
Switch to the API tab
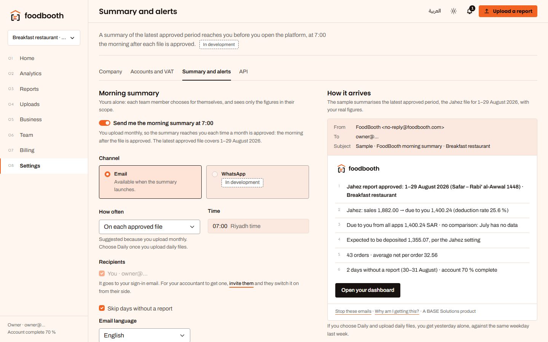tap(244, 71)
